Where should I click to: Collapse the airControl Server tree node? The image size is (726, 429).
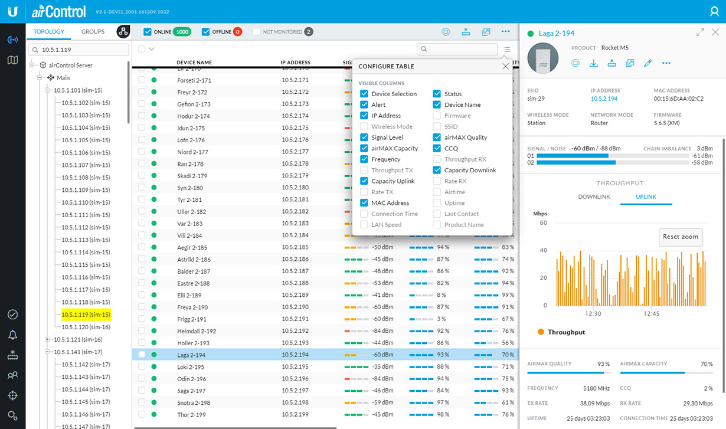tap(32, 66)
